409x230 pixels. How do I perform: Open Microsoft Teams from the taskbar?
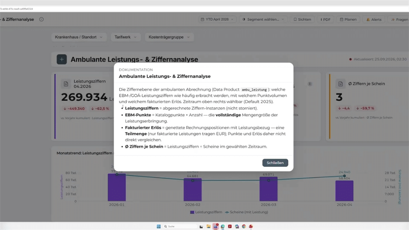point(215,226)
